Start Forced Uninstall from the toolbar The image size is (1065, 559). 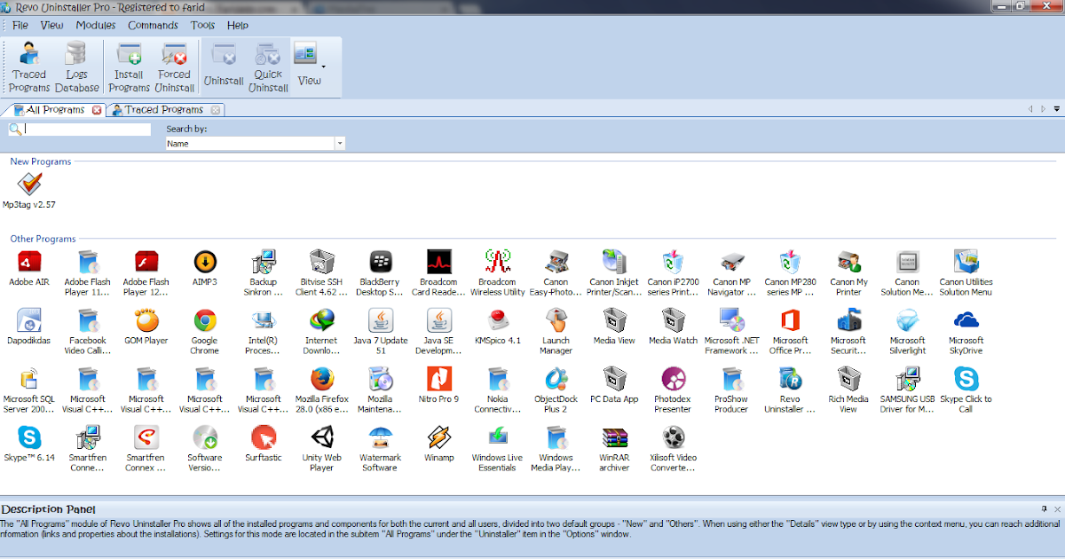tap(175, 67)
